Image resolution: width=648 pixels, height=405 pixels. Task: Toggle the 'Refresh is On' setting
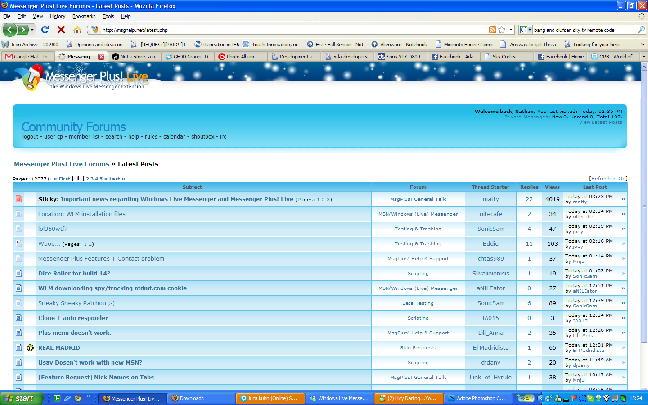point(608,179)
